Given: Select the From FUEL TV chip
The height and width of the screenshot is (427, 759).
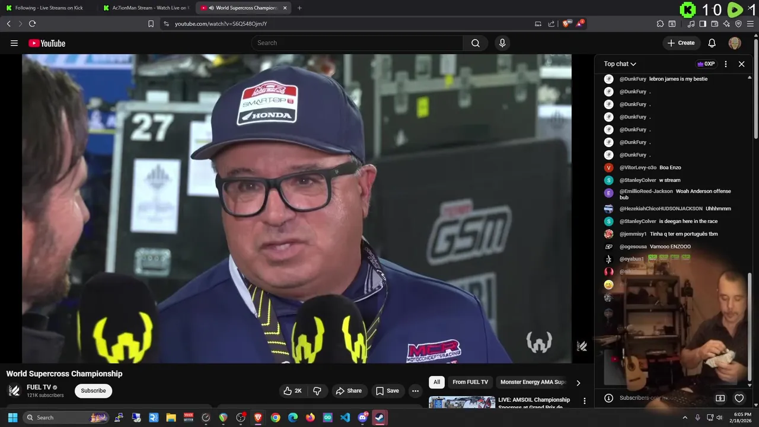Looking at the screenshot, I should click(470, 382).
